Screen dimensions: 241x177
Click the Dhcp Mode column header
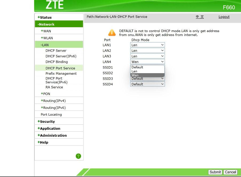coord(140,40)
